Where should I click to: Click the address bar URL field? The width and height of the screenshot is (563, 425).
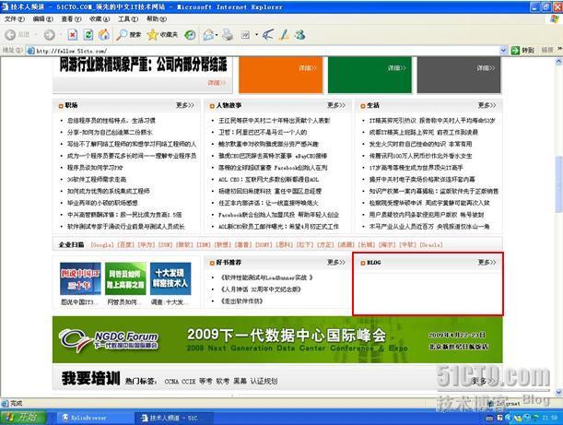267,51
